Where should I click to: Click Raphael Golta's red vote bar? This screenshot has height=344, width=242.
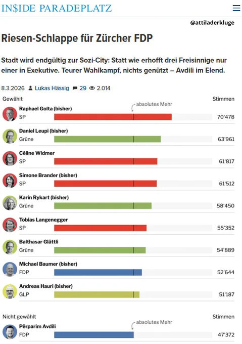113,117
